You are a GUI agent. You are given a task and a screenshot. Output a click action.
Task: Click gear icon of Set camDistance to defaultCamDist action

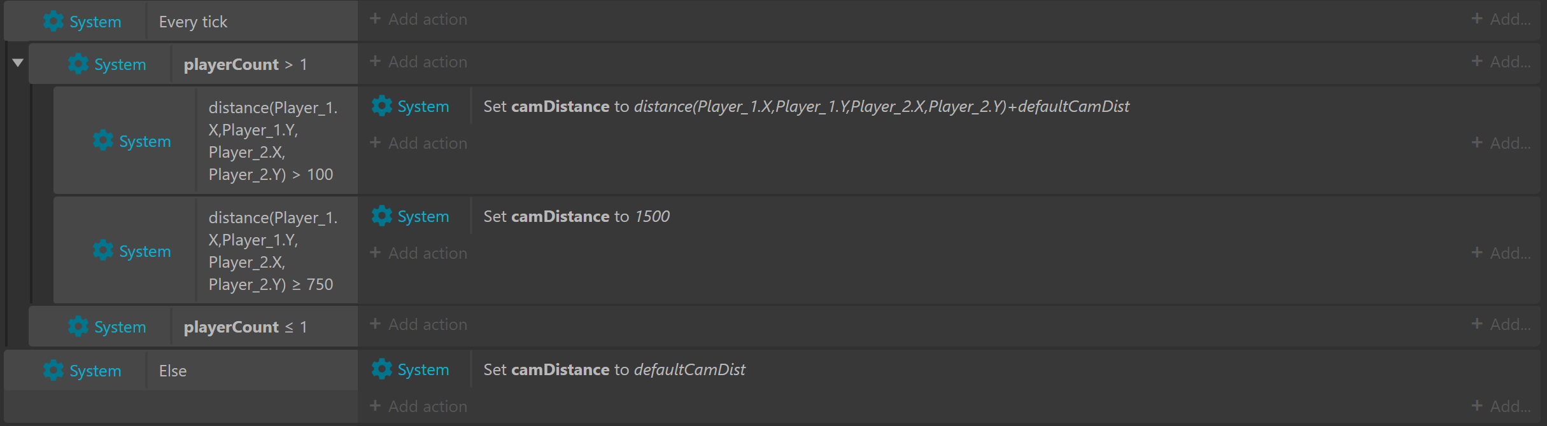pos(382,369)
